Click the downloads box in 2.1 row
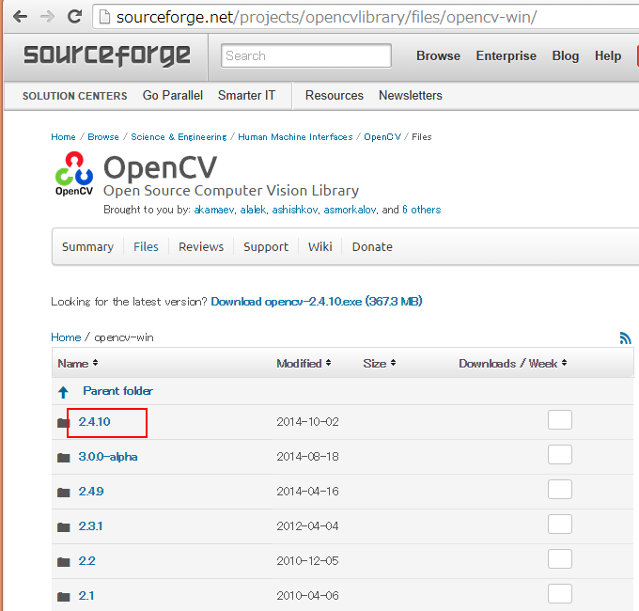 [x=560, y=594]
